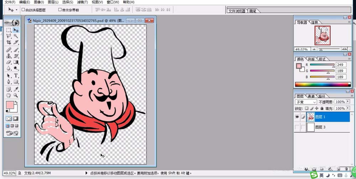Open the 图像(I) menu
Image resolution: width=356 pixels, height=179 pixels.
tap(39, 2)
